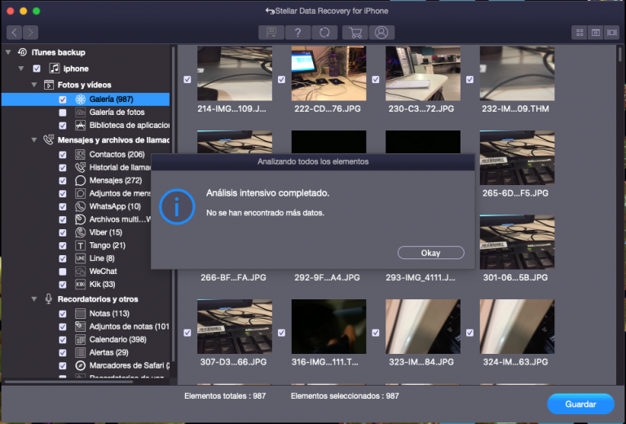This screenshot has height=424, width=626.
Task: Check the WeChat checkbox
Action: point(63,272)
